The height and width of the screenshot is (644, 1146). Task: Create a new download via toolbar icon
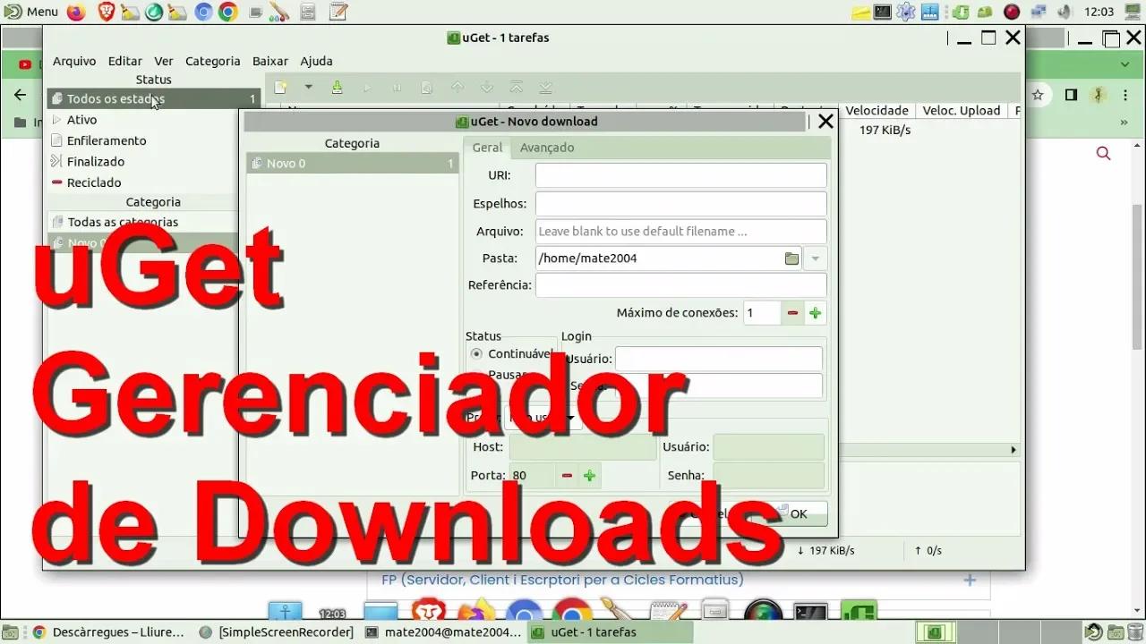tap(280, 87)
